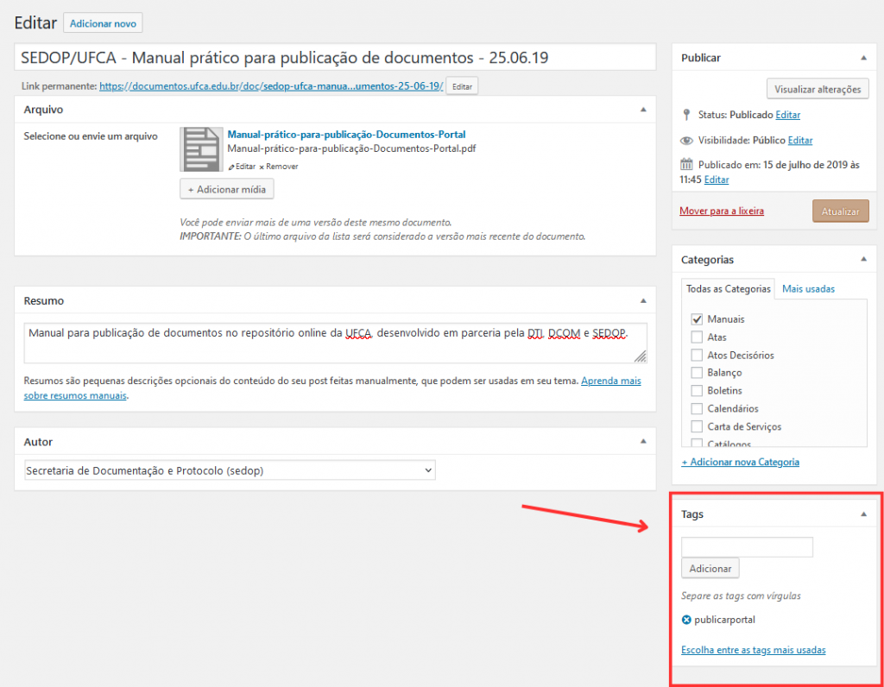Click the Resumo textarea resize handle
Screen dimensions: 884x687
[641, 356]
